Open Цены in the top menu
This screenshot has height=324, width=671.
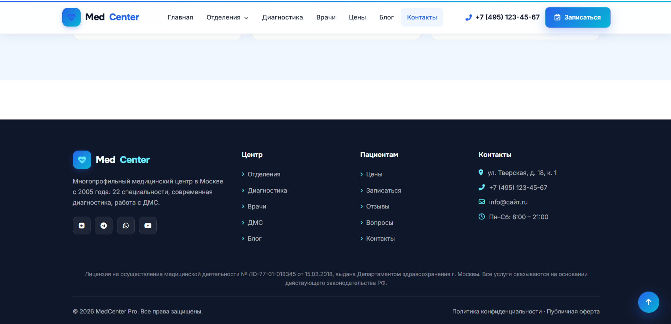tap(357, 17)
